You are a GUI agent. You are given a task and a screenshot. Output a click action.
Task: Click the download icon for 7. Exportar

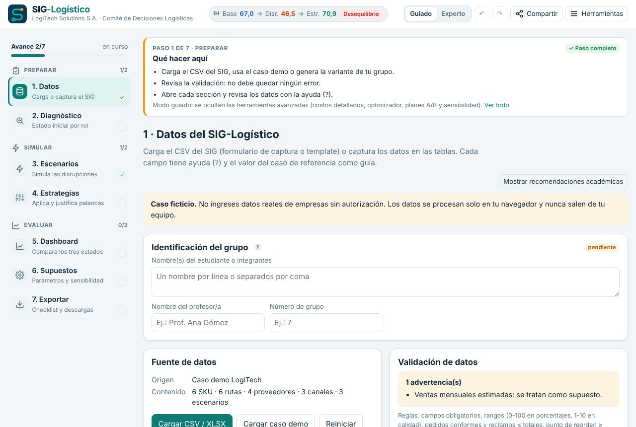(x=20, y=304)
